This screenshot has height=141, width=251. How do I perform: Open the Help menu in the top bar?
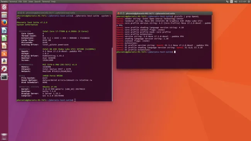point(53,2)
